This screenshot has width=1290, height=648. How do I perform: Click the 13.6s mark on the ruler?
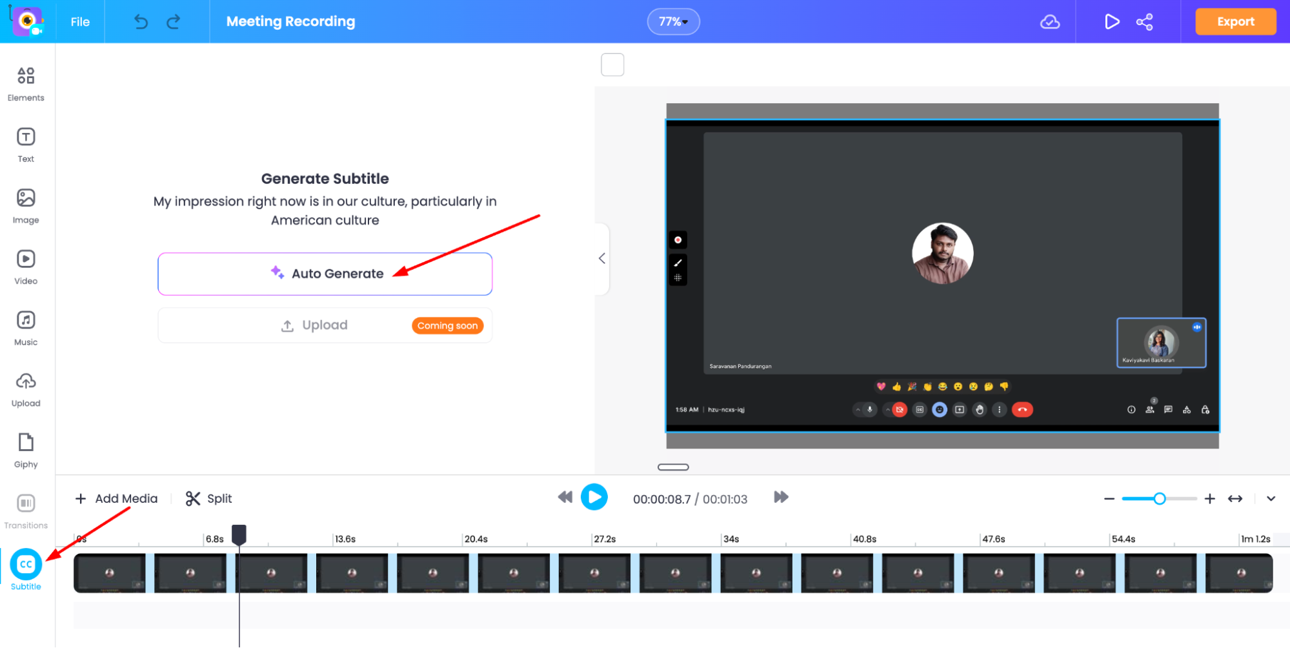345,539
